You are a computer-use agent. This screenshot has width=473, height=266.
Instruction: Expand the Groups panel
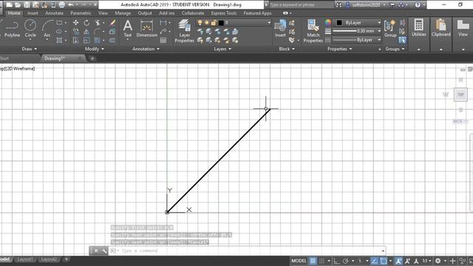pyautogui.click(x=395, y=49)
